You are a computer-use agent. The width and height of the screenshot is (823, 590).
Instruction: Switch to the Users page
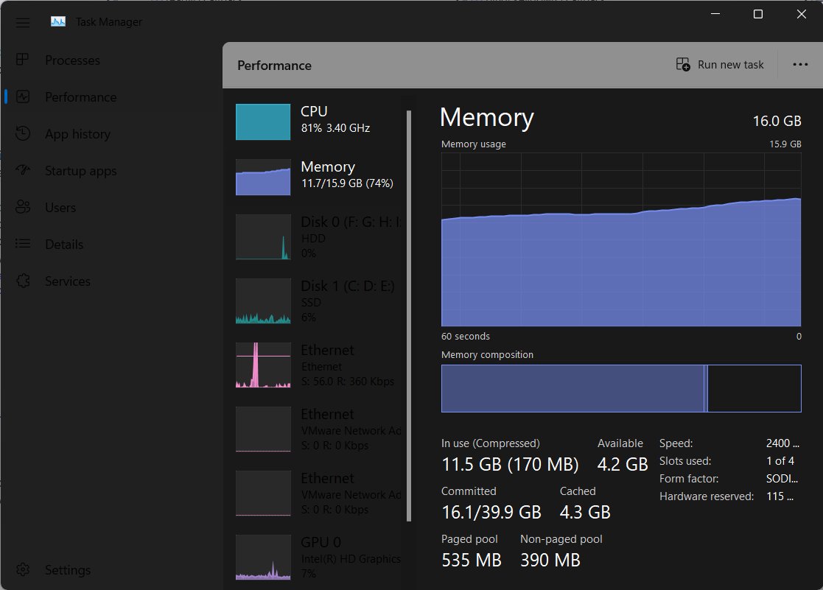pyautogui.click(x=60, y=208)
